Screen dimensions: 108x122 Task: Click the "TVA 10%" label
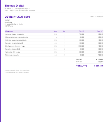pos(79,62)
